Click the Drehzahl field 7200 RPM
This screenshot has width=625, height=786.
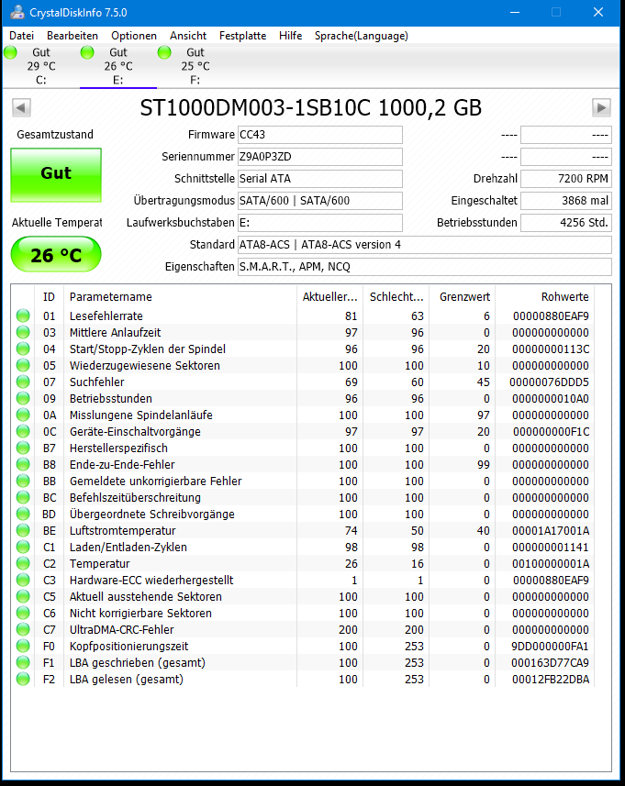[566, 179]
